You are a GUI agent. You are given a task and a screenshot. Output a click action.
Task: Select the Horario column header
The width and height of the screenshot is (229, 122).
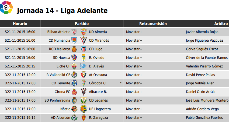click(x=20, y=24)
